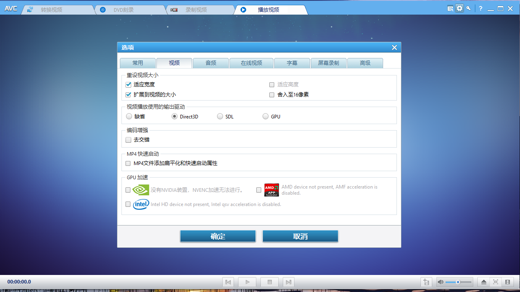Screen dimensions: 520x292
Task: Adjust the volume slider
Action: [x=458, y=282]
